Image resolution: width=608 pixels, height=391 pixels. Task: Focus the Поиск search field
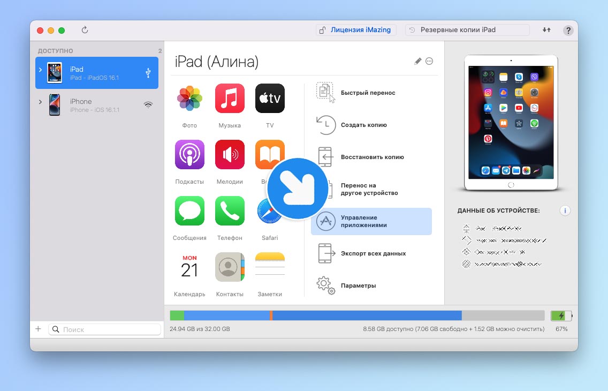pos(105,329)
